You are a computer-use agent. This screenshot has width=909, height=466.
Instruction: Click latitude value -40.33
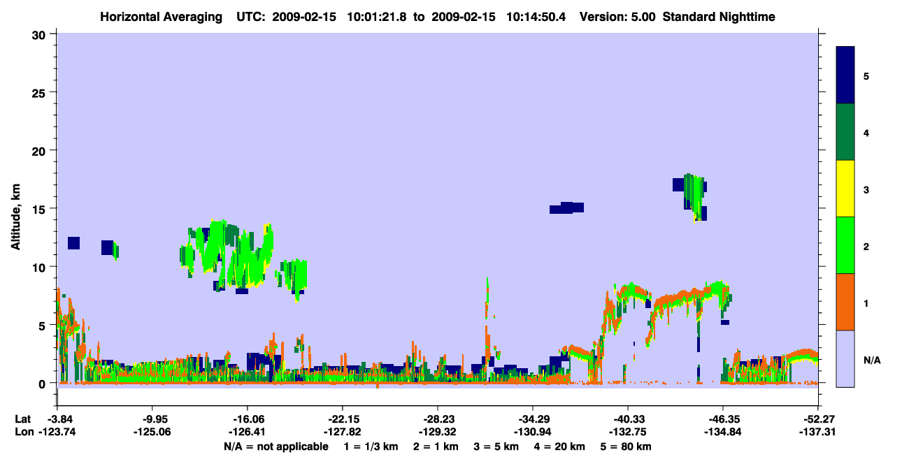(x=628, y=418)
